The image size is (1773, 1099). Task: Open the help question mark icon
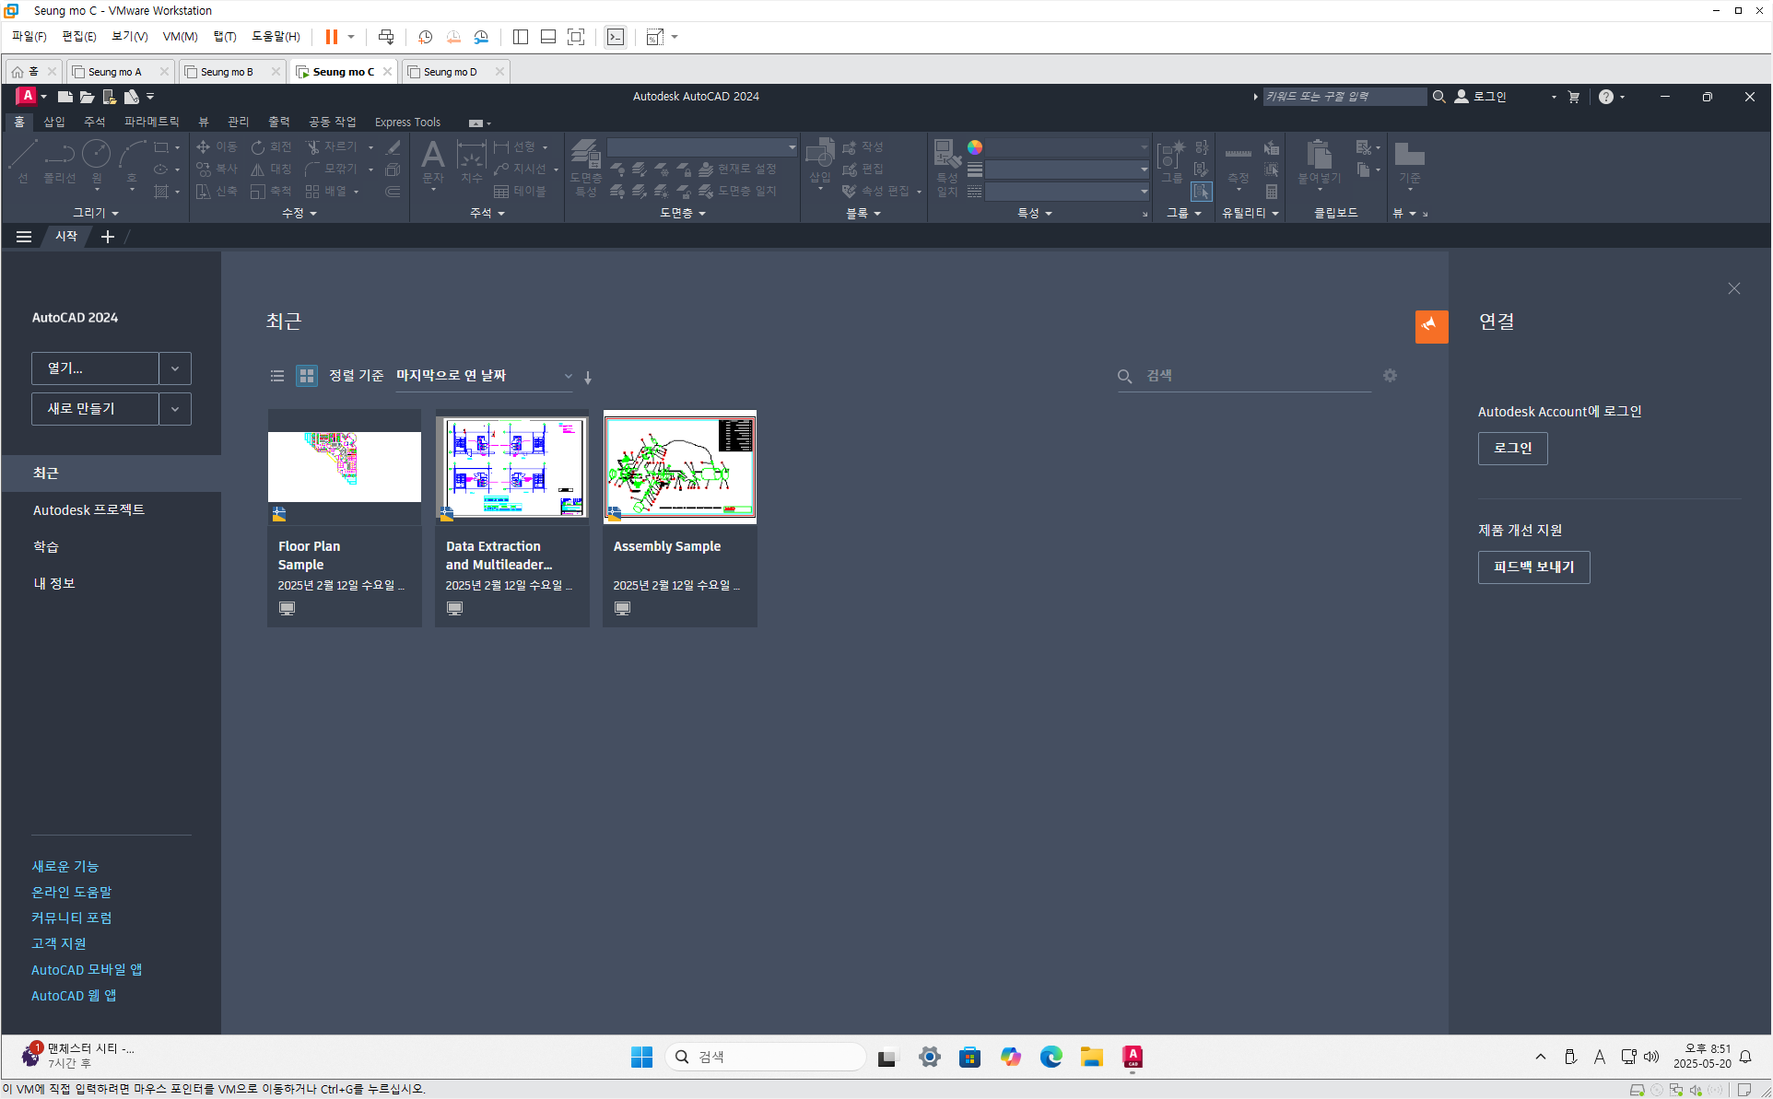(1605, 97)
